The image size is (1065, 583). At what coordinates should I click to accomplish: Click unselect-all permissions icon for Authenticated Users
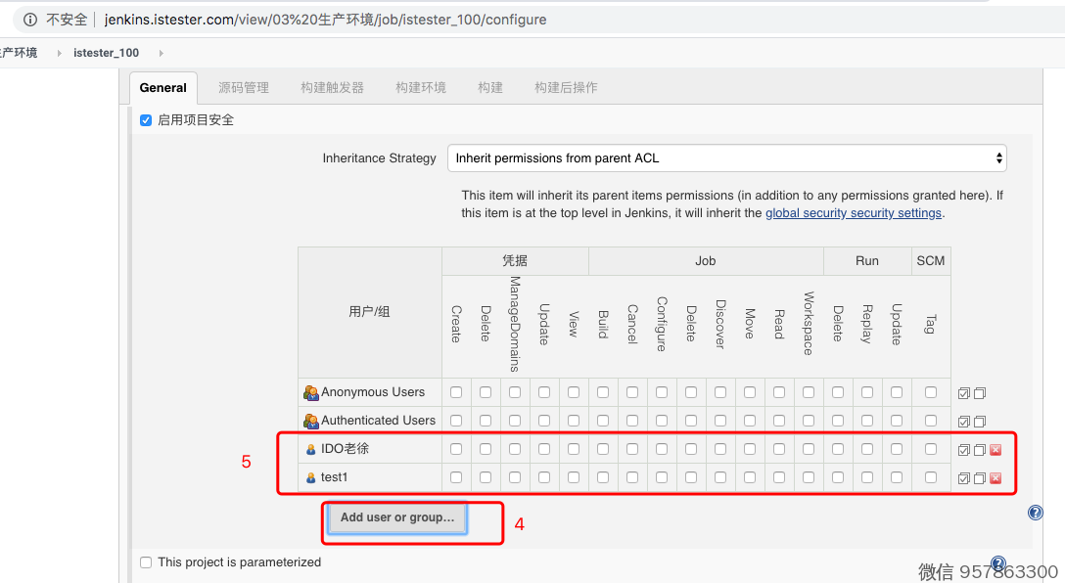(x=979, y=422)
